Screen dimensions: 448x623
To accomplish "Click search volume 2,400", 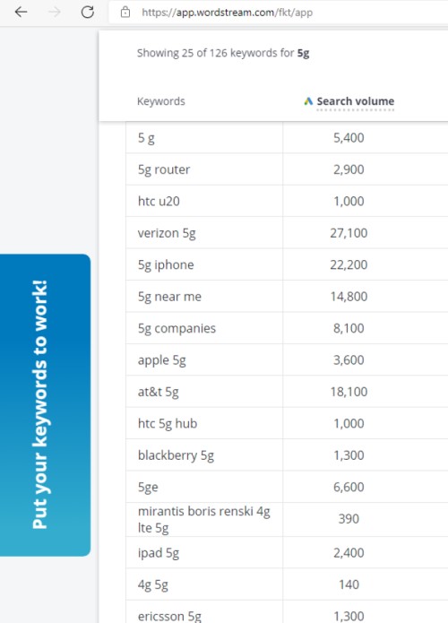I will coord(349,553).
